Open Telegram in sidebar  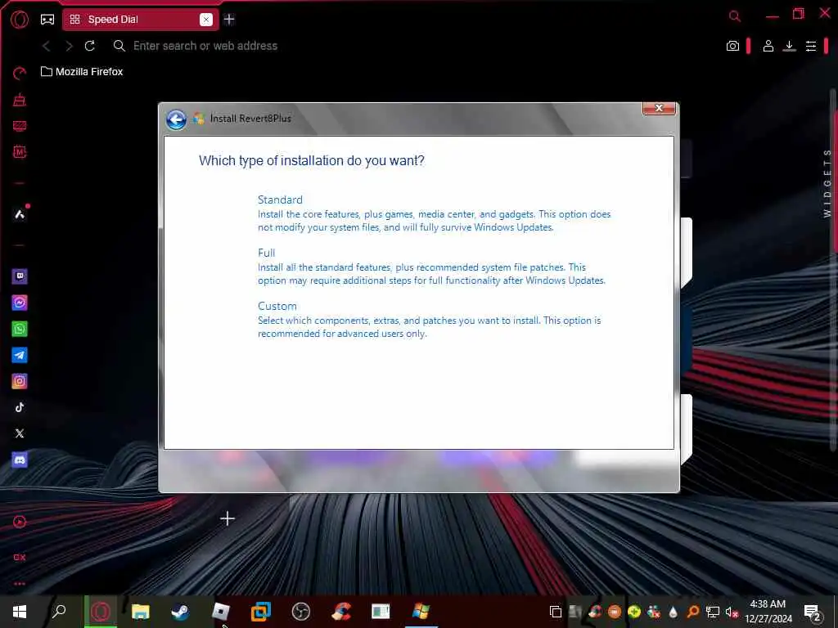click(20, 355)
